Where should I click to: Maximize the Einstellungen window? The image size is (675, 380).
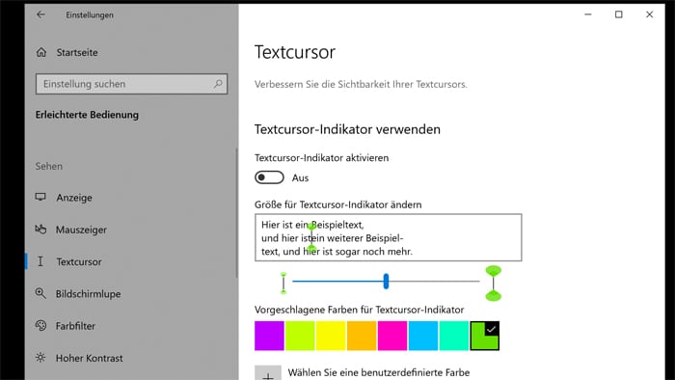619,14
